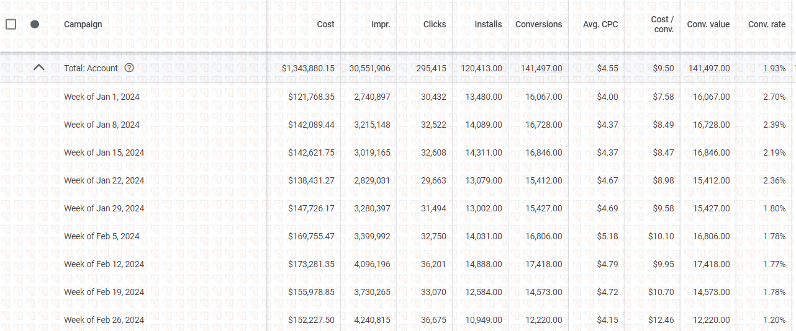Click the total cost value $1,343,880.15
796x331 pixels.
(307, 68)
